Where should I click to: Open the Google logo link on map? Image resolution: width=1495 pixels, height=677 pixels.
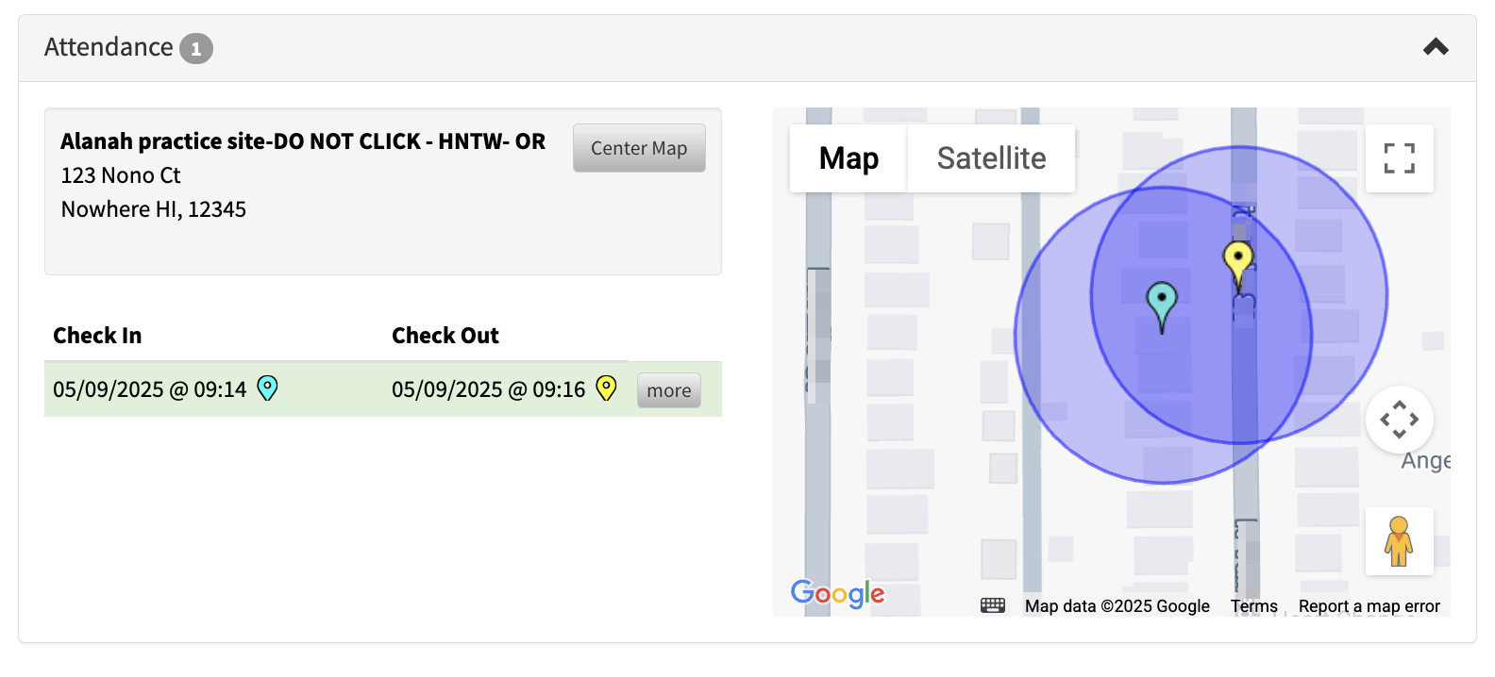click(x=838, y=593)
